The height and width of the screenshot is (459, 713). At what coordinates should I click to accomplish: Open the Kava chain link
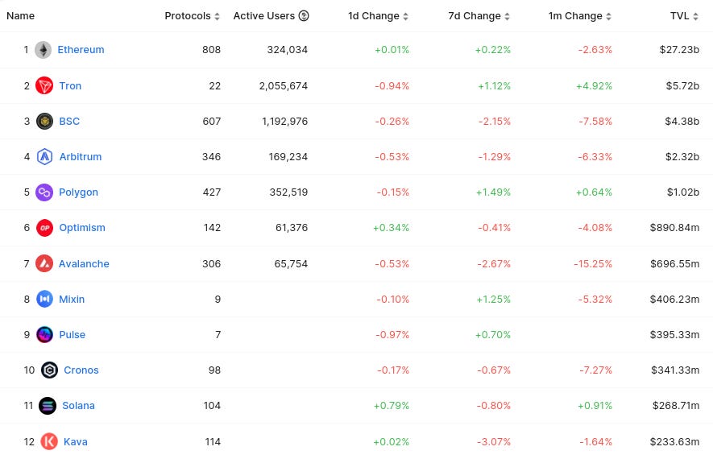76,442
